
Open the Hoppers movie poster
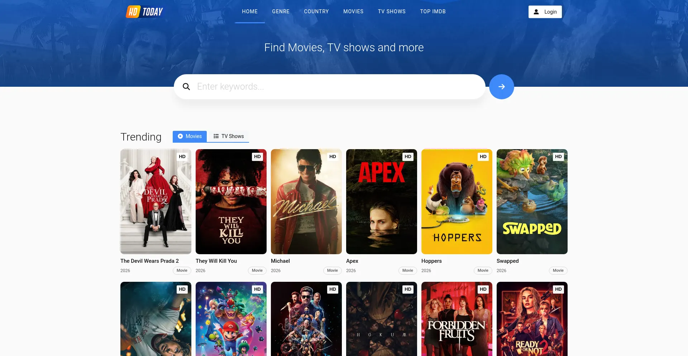[x=457, y=201]
